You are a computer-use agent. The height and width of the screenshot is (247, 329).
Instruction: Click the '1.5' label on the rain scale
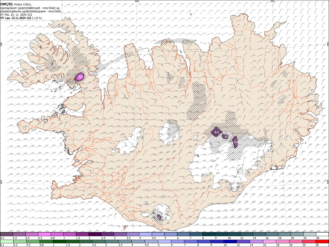click(x=68, y=245)
